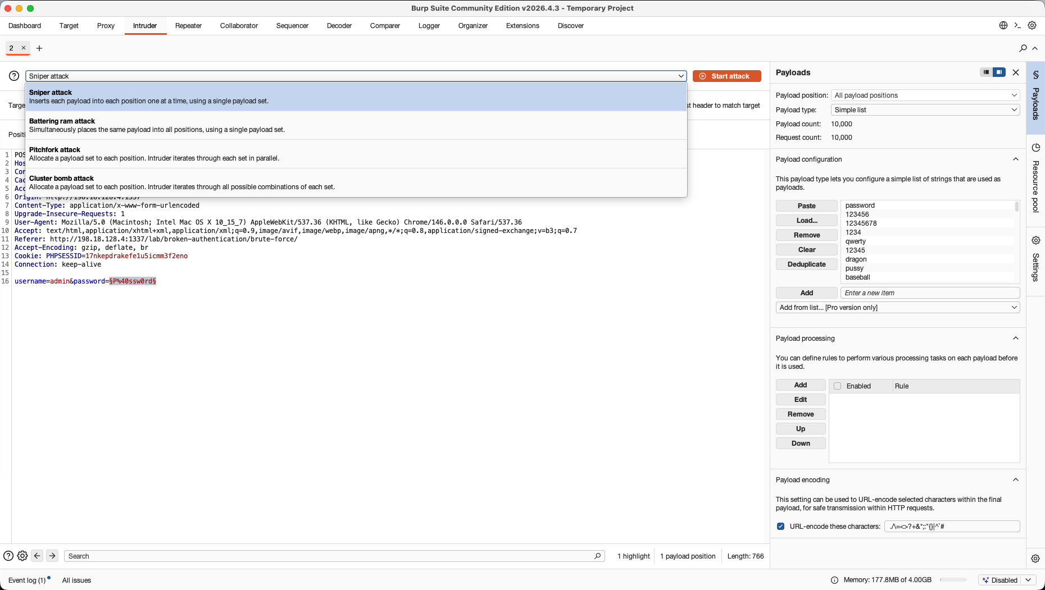Open the Payloads sidebar tab
The width and height of the screenshot is (1045, 590).
point(1035,98)
